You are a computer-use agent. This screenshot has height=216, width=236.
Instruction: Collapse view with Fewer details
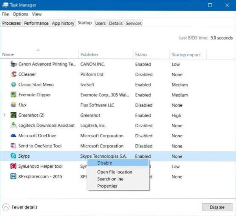pos(20,207)
